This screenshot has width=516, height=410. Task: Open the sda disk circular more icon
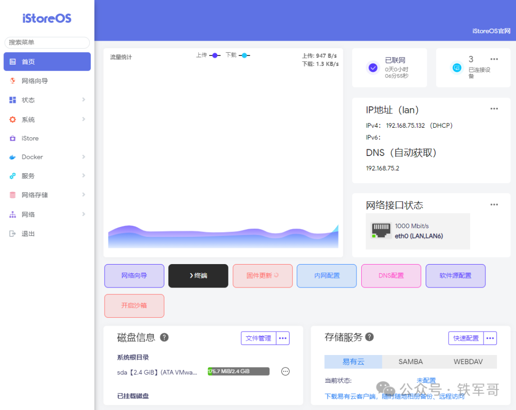[x=285, y=371]
